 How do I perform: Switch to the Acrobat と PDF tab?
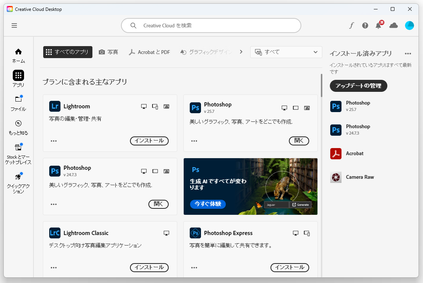(150, 52)
